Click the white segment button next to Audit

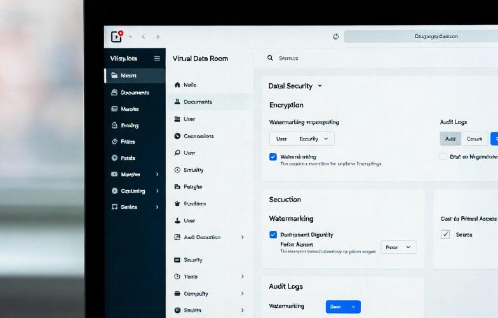click(x=474, y=139)
